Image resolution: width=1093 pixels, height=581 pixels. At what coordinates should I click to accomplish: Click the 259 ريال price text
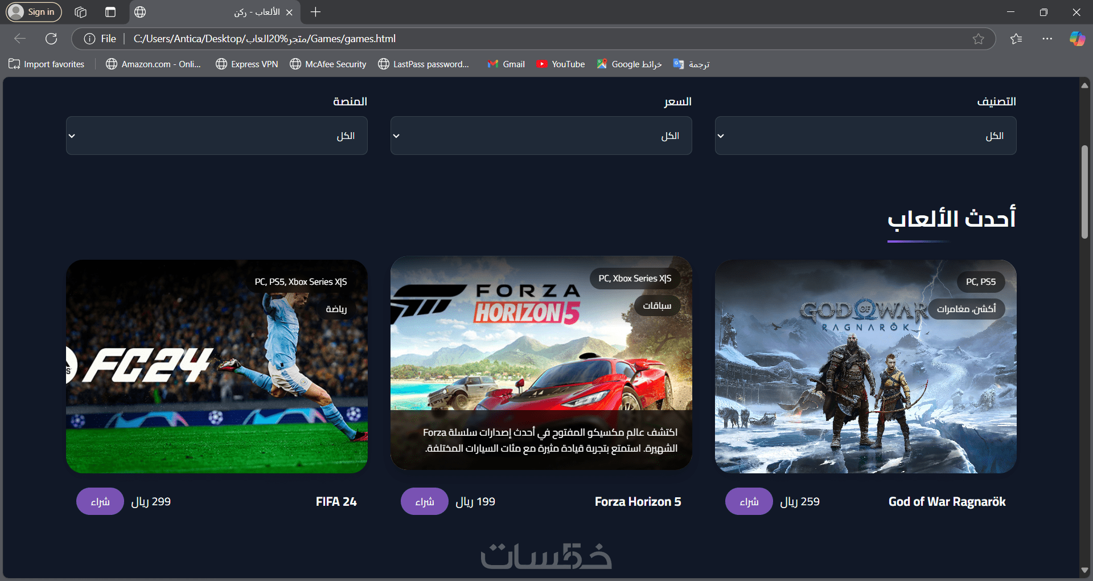800,502
